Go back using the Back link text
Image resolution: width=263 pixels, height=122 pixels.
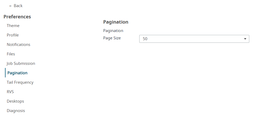point(18,6)
